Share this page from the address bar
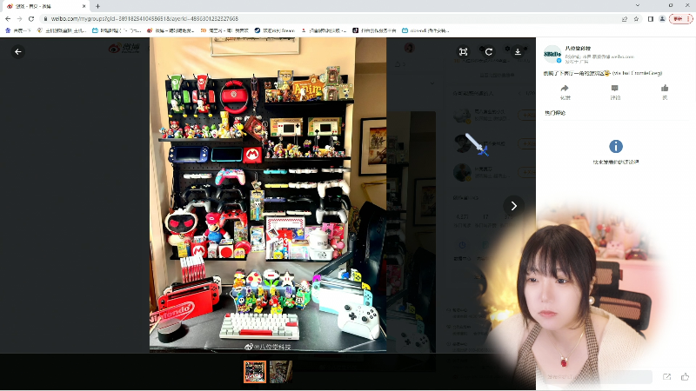This screenshot has height=391, width=696. (625, 18)
